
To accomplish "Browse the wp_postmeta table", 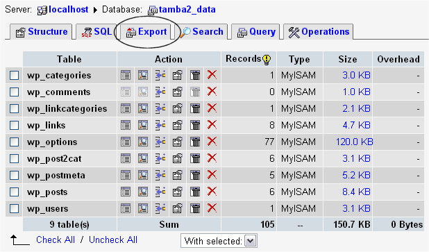I will 126,176.
